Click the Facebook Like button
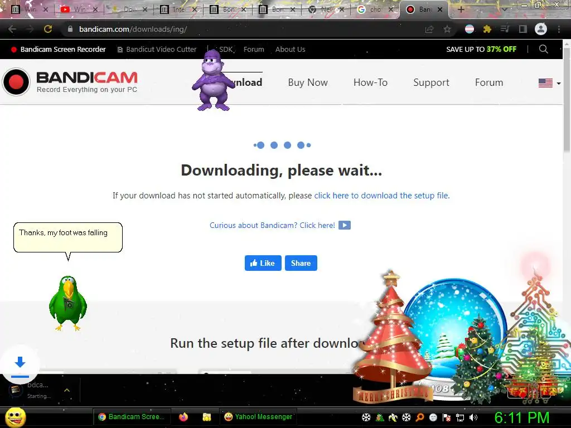Screen dimensions: 571x428 pyautogui.click(x=263, y=263)
